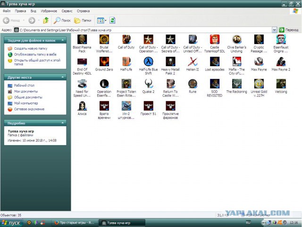Image resolution: width=302 pixels, height=227 pixels.
Task: Select The Reckoning shortcut icon
Action: pyautogui.click(x=237, y=84)
